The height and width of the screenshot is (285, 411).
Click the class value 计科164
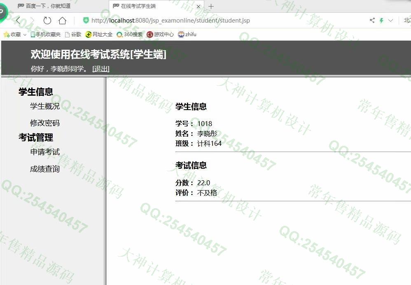click(209, 144)
